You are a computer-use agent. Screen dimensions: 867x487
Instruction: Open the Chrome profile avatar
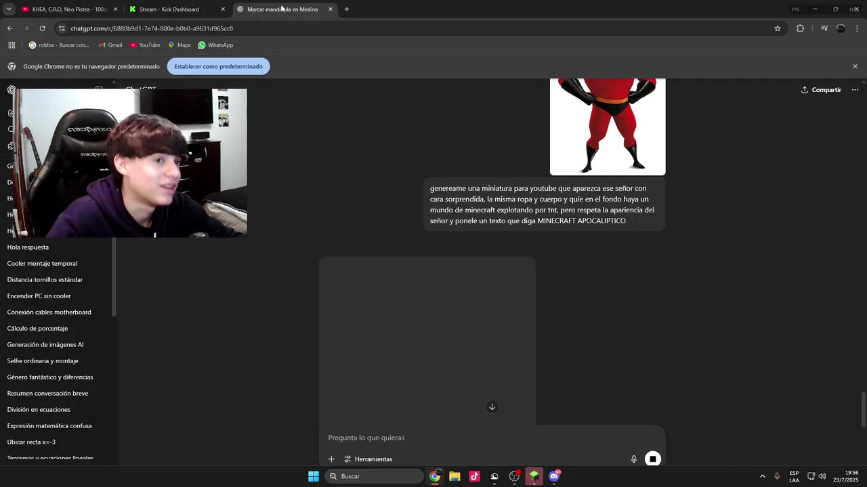coord(841,28)
